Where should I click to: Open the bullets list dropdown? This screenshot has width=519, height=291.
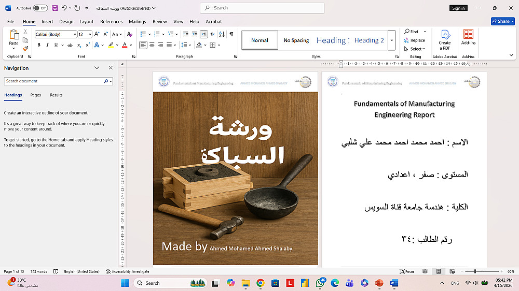click(x=149, y=34)
